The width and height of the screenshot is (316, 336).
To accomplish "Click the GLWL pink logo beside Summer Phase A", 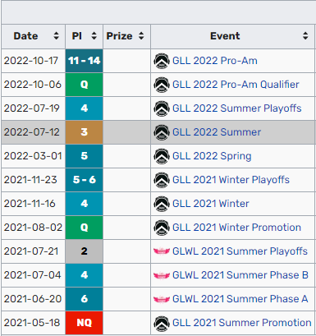I will pos(162,299).
